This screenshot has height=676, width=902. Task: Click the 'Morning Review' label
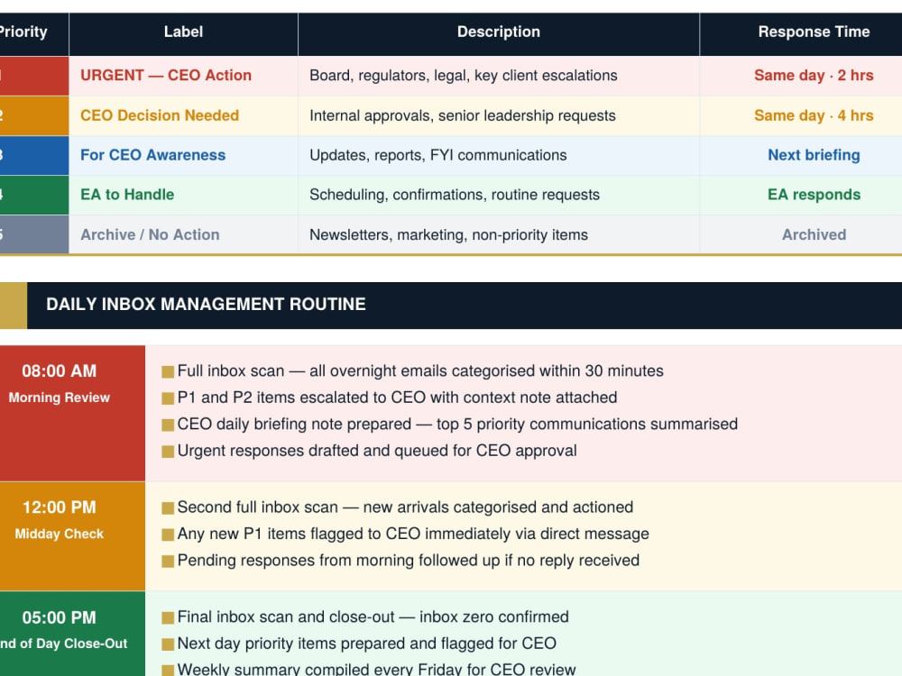tap(60, 397)
